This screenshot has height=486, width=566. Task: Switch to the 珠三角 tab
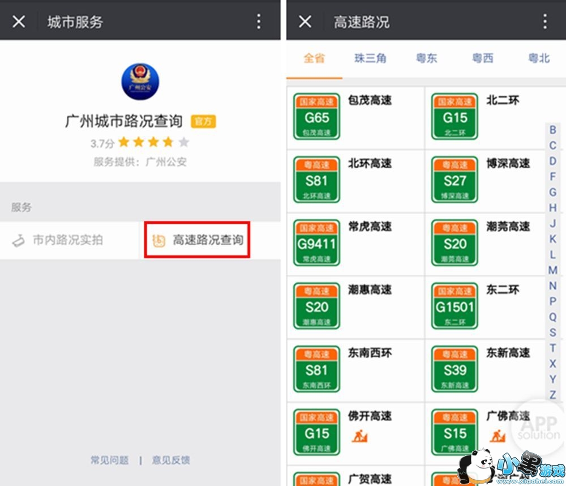coord(370,58)
